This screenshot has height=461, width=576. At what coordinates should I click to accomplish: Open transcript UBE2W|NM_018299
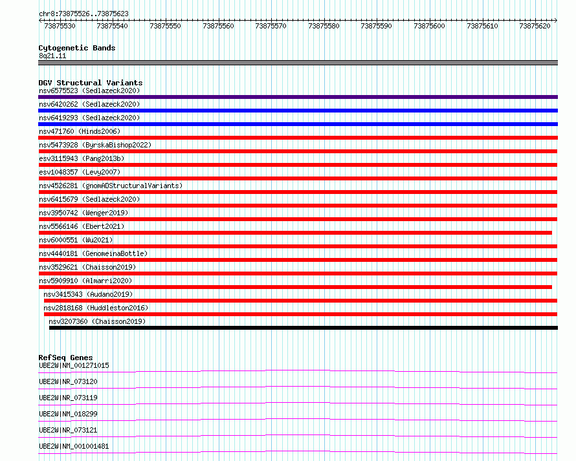tap(69, 414)
